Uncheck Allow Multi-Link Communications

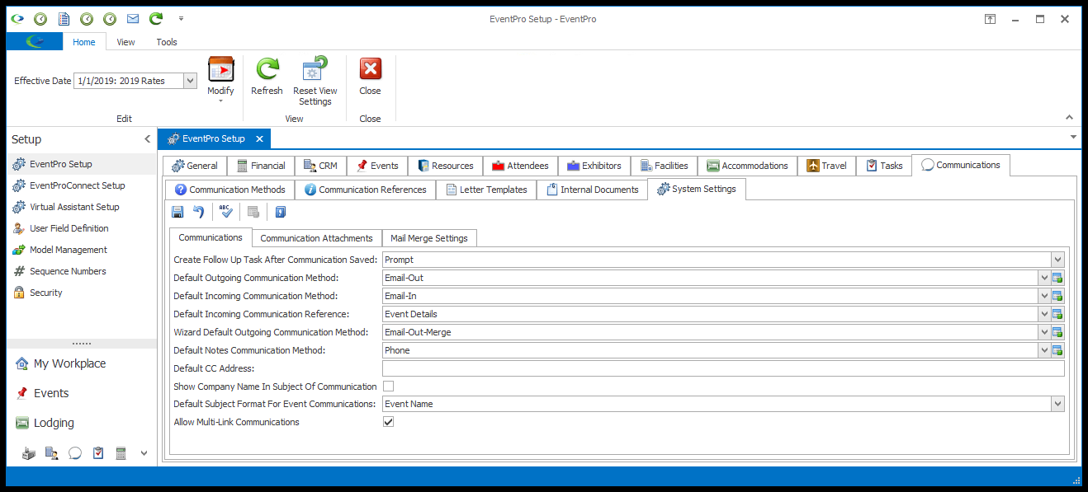point(388,422)
